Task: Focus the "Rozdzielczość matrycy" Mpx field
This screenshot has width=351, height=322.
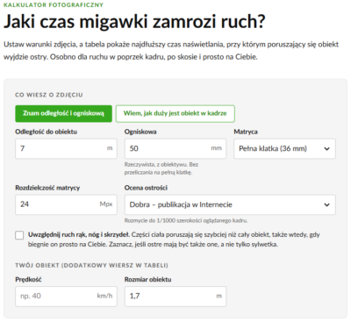Action: coord(66,204)
